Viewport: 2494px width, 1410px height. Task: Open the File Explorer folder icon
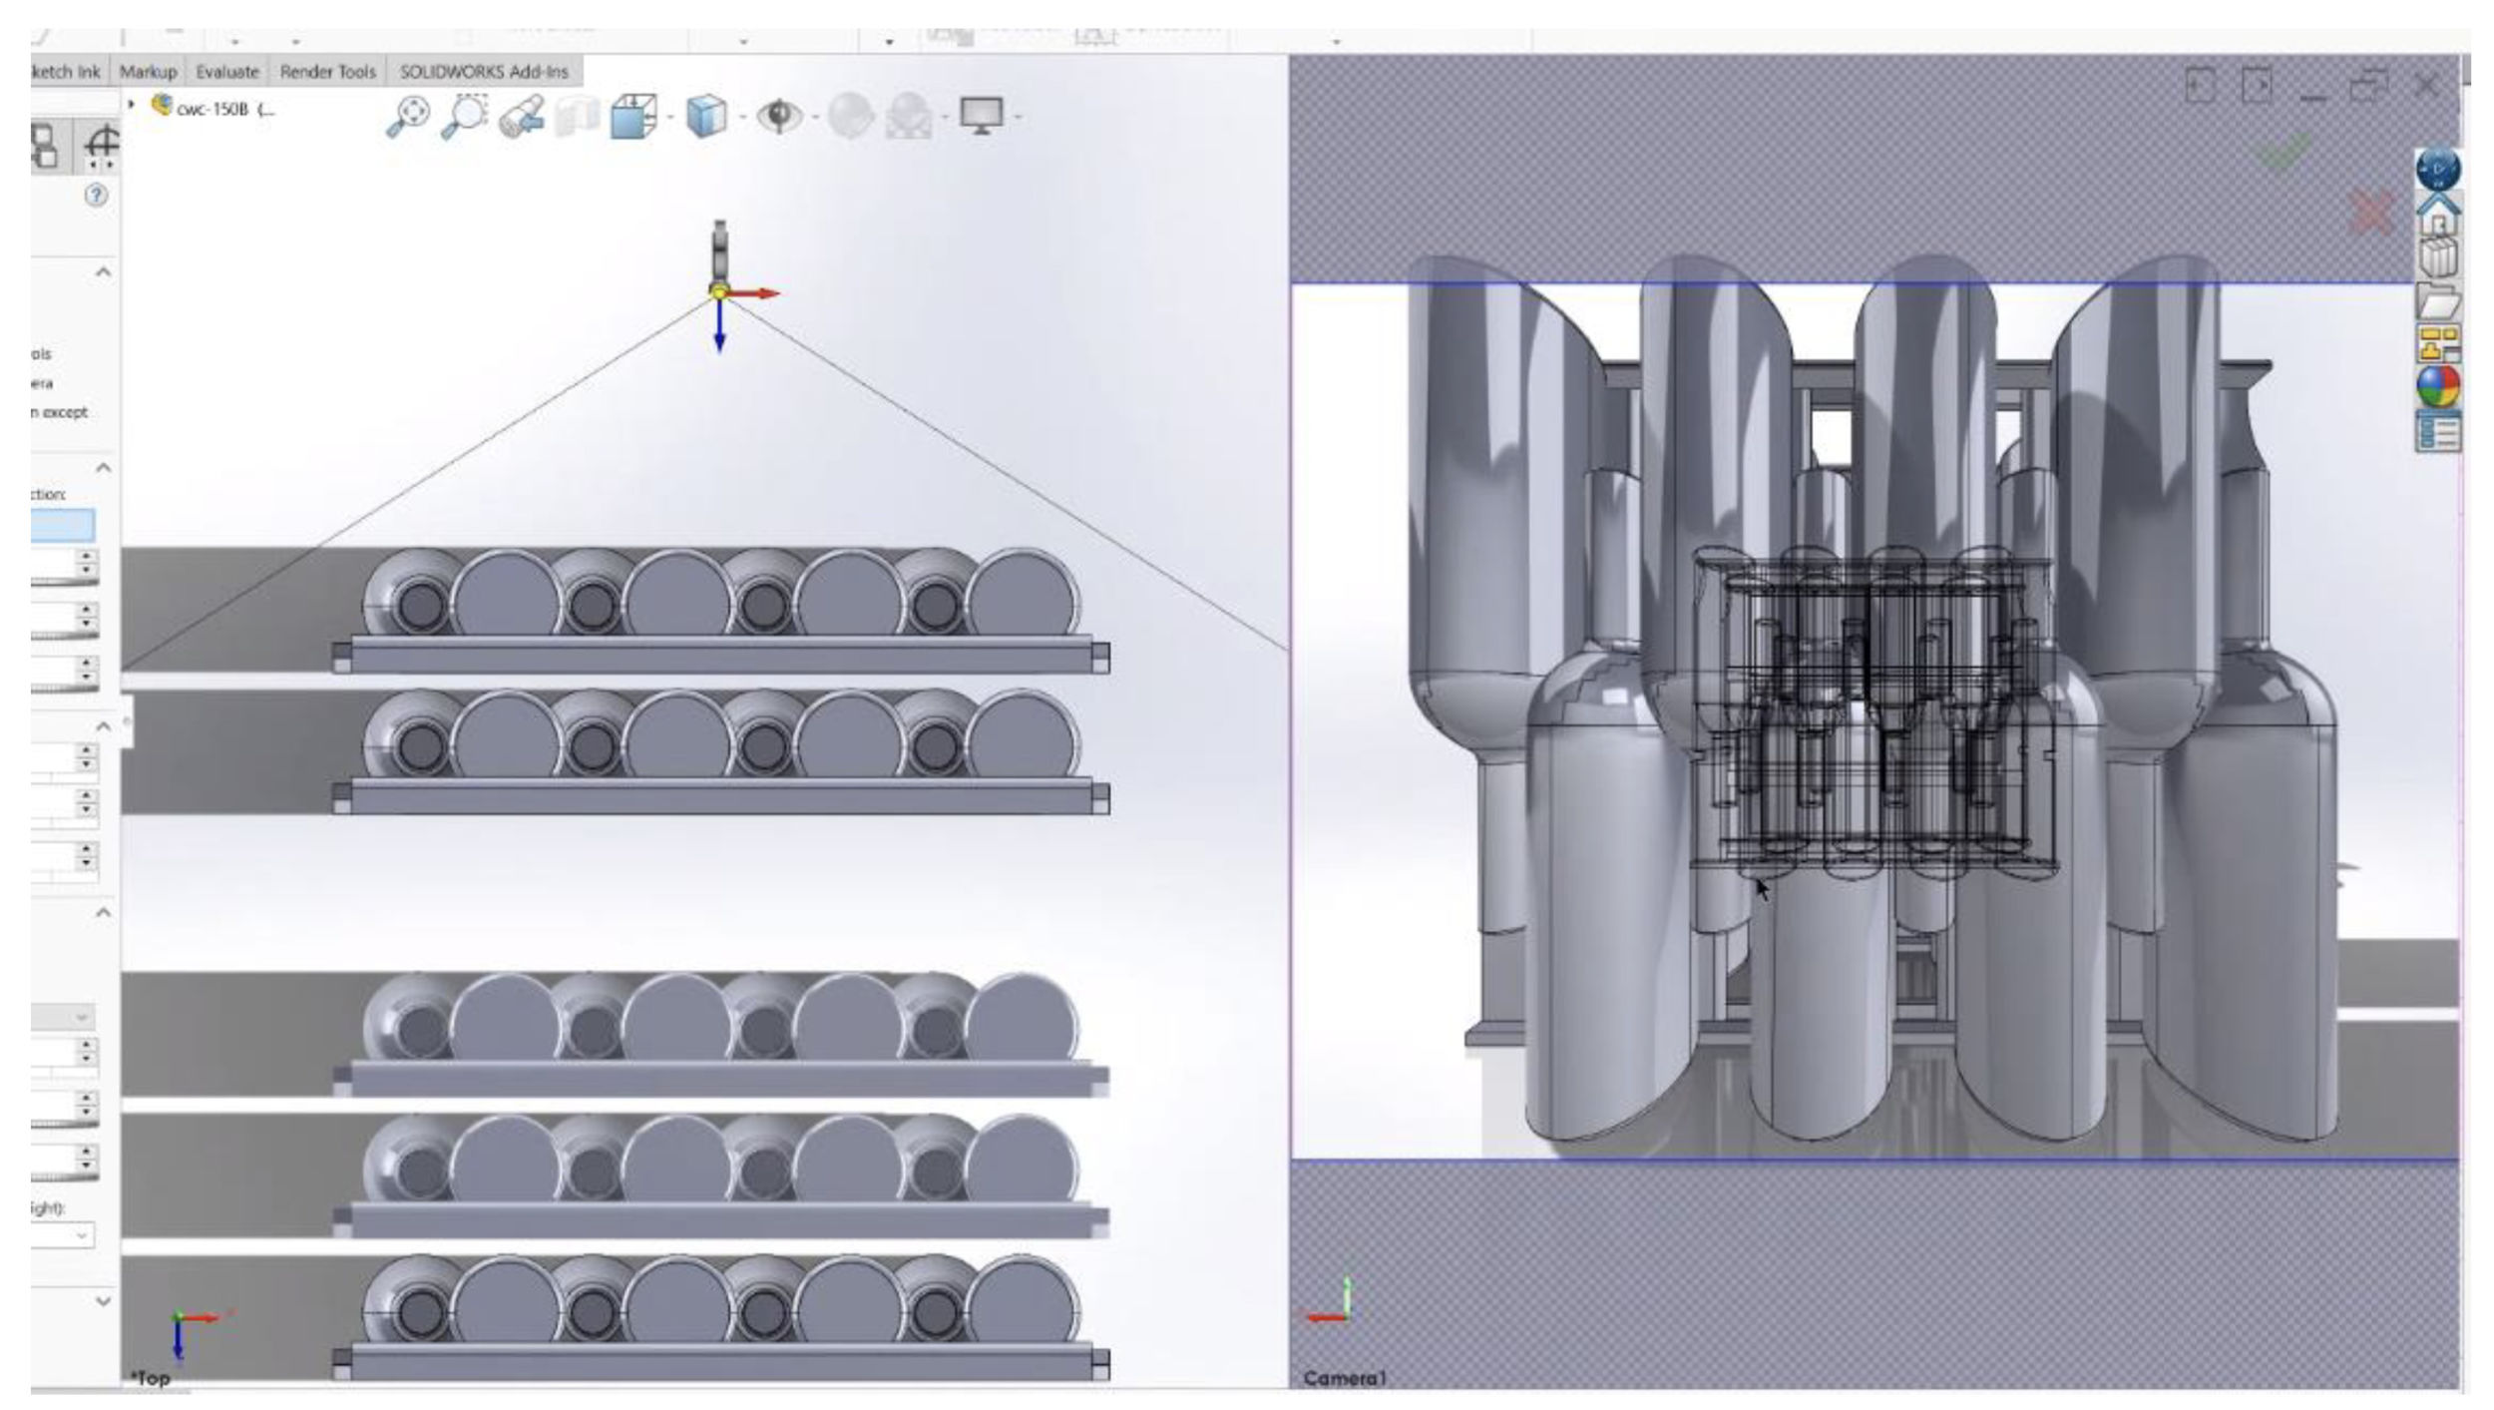2438,300
